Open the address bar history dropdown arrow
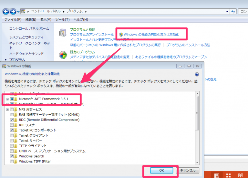The width and height of the screenshot is (248, 178). (227, 12)
